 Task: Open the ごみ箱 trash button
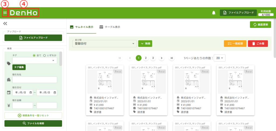point(258,44)
